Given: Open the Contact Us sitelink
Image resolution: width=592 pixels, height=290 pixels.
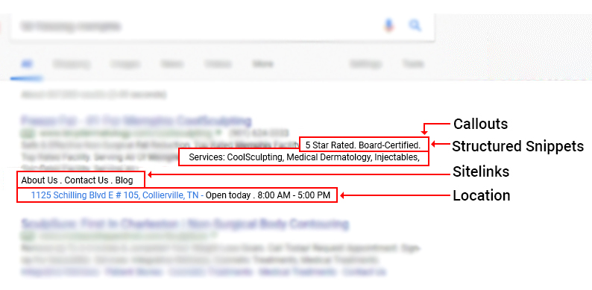Looking at the screenshot, I should 86,180.
